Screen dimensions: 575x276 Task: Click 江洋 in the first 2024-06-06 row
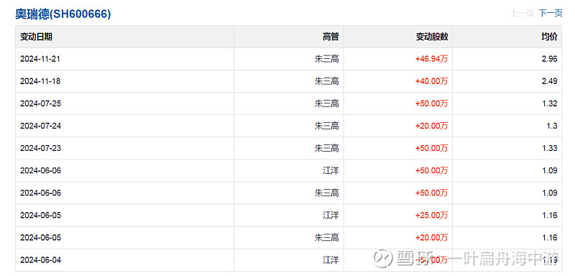click(331, 171)
